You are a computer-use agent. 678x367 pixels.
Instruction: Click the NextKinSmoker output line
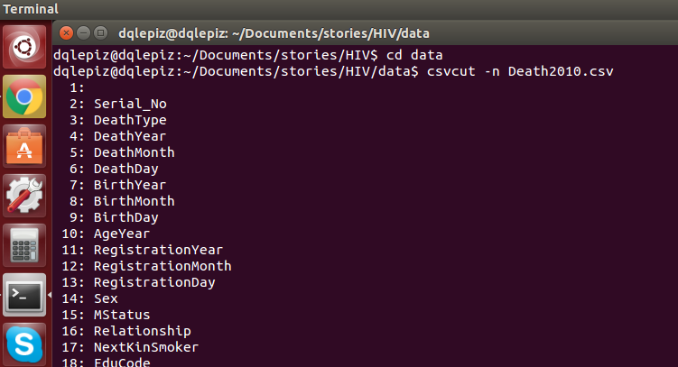pos(130,347)
